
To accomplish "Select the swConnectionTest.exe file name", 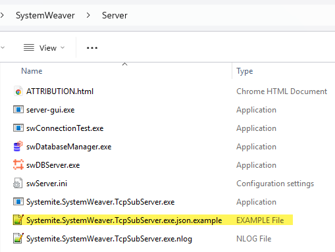I will pyautogui.click(x=65, y=128).
